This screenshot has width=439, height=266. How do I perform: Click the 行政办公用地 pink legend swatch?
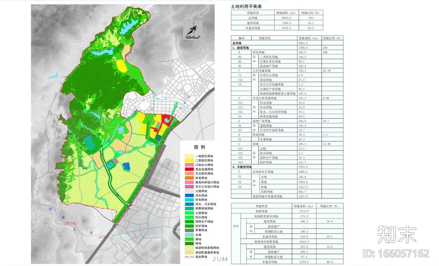pyautogui.click(x=189, y=165)
